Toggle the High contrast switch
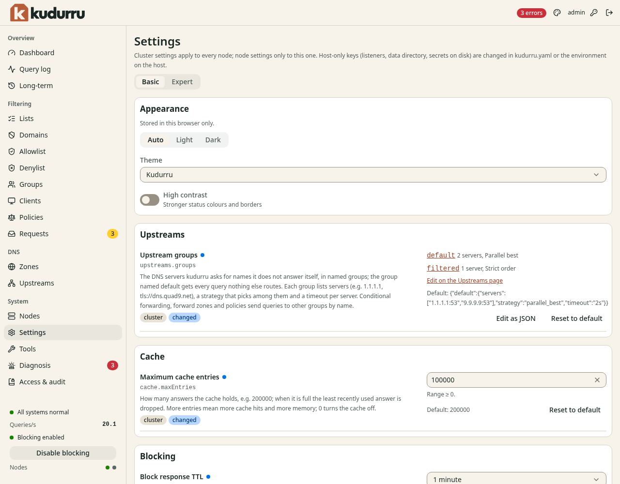 pyautogui.click(x=150, y=200)
